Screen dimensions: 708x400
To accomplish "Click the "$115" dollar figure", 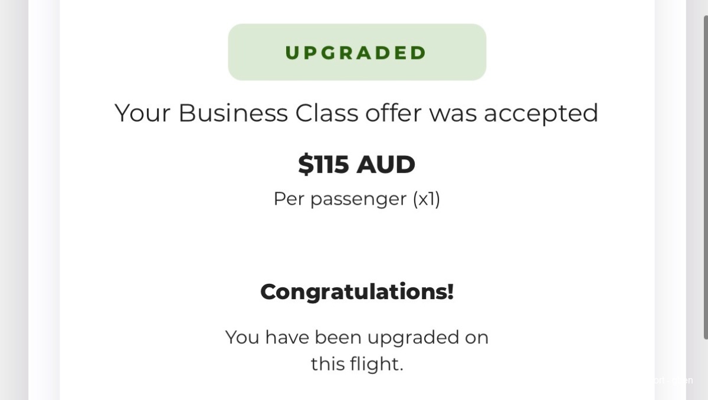I will coord(323,165).
